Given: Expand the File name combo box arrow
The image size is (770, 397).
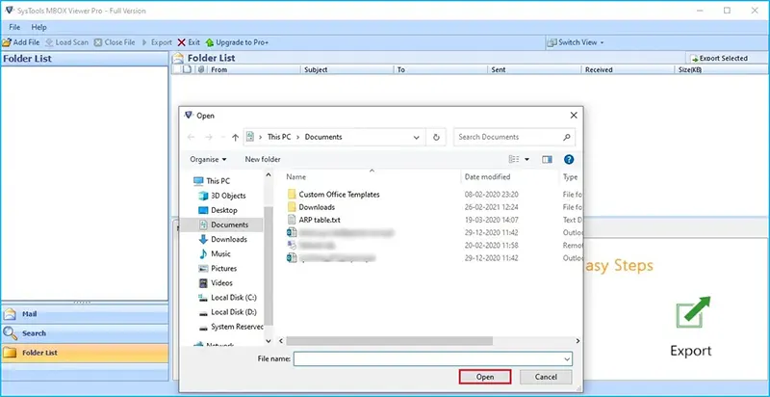Looking at the screenshot, I should 568,357.
